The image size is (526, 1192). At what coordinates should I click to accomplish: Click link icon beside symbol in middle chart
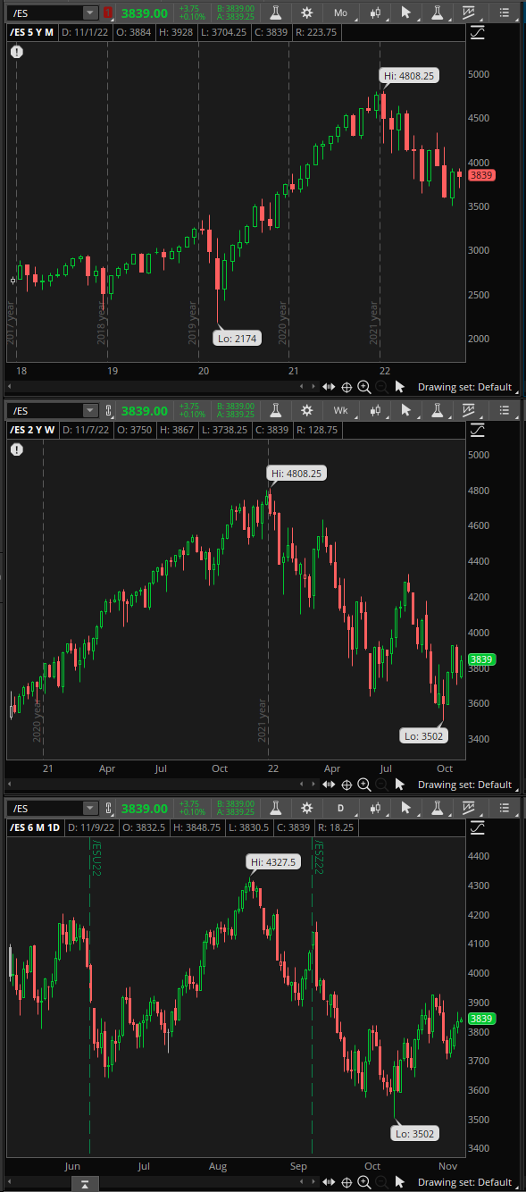[109, 411]
